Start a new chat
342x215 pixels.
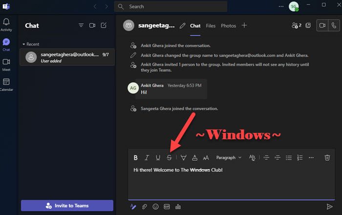point(104,25)
